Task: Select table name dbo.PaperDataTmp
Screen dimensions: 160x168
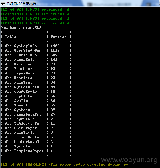Action: click(x=23, y=114)
